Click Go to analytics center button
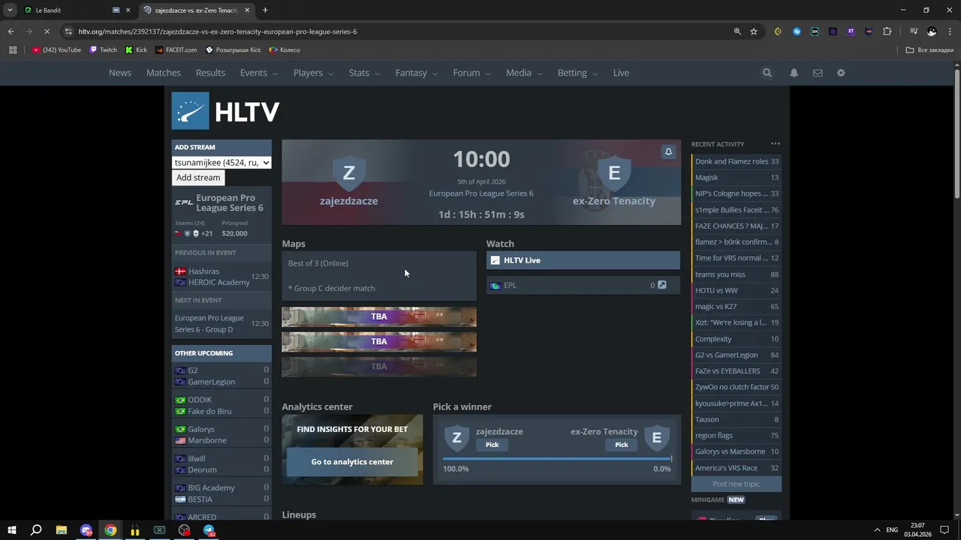The width and height of the screenshot is (961, 540). point(352,462)
